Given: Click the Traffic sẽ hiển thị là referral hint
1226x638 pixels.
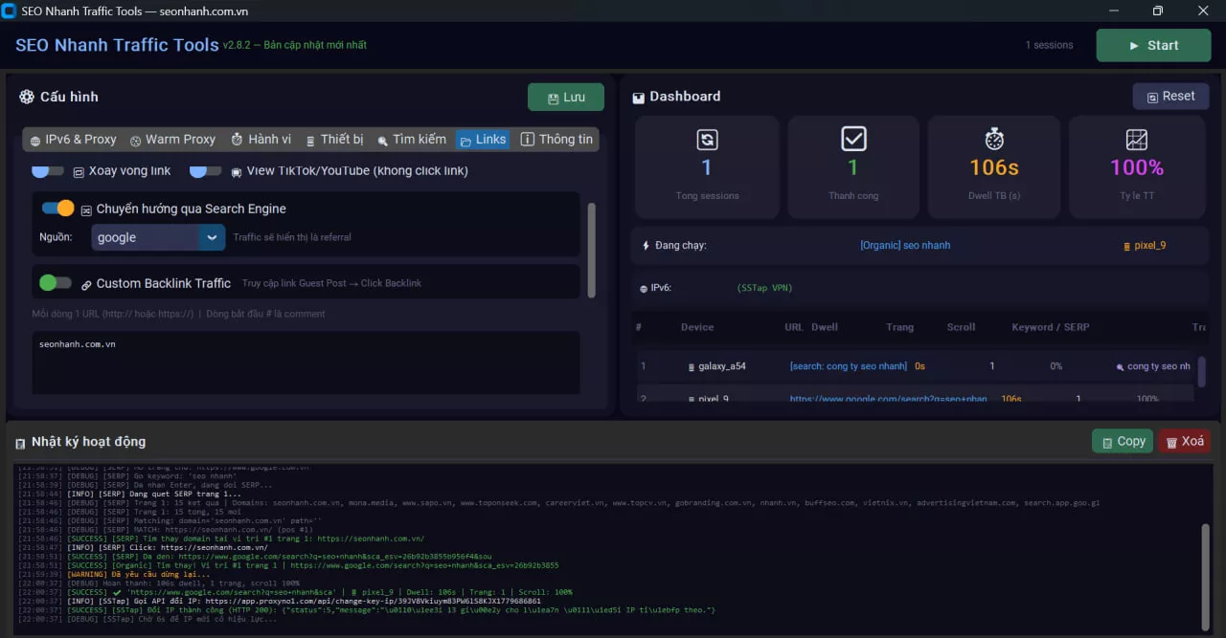Looking at the screenshot, I should (292, 237).
